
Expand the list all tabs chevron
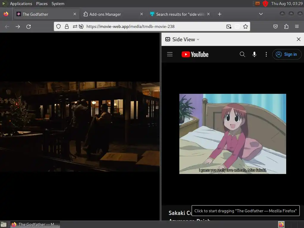tap(261, 14)
